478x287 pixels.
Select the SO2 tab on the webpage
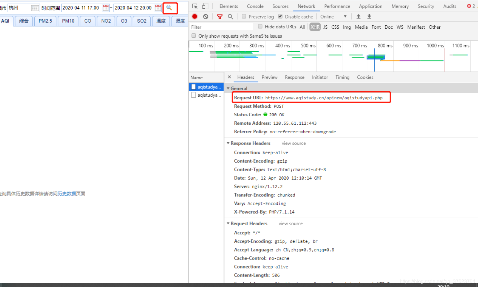point(142,21)
